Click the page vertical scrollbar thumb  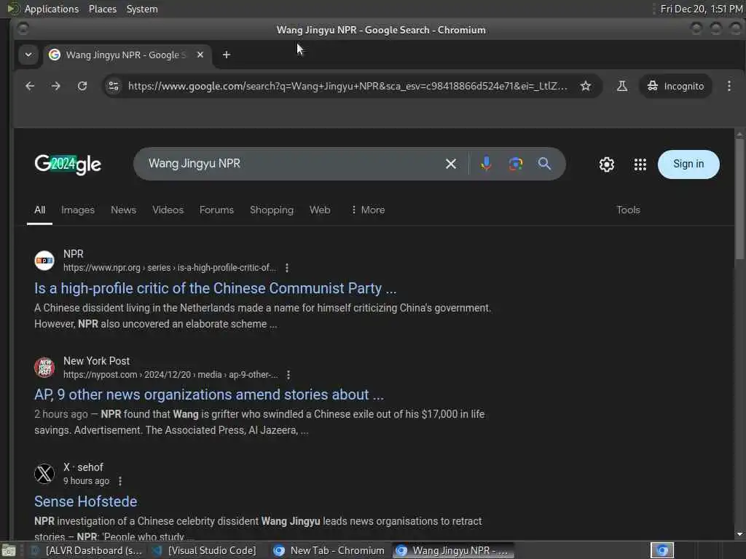tap(739, 199)
